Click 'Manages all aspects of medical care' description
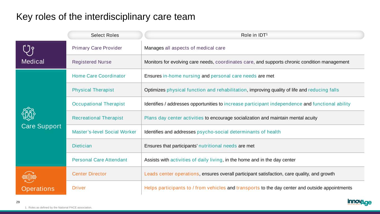 coord(185,48)
